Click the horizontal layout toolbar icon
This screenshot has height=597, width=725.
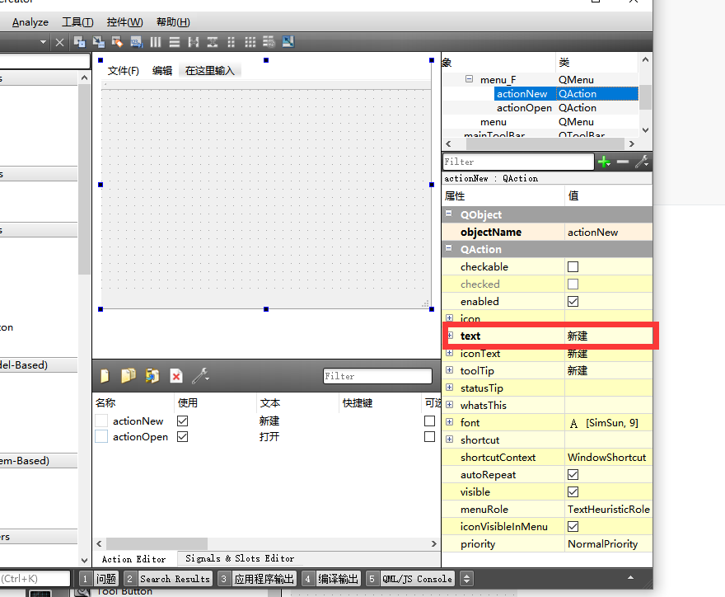(155, 42)
